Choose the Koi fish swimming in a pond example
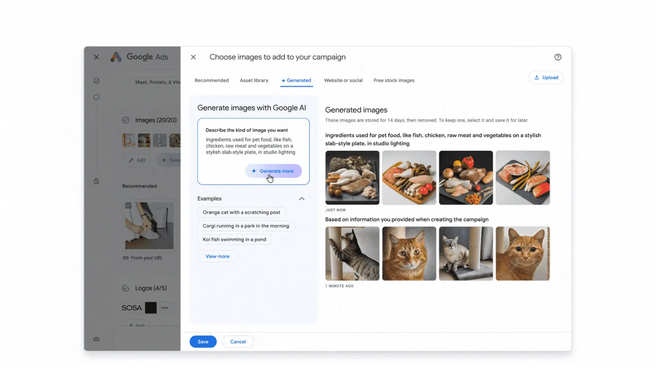Screen dimensions: 656x369 (x=234, y=239)
